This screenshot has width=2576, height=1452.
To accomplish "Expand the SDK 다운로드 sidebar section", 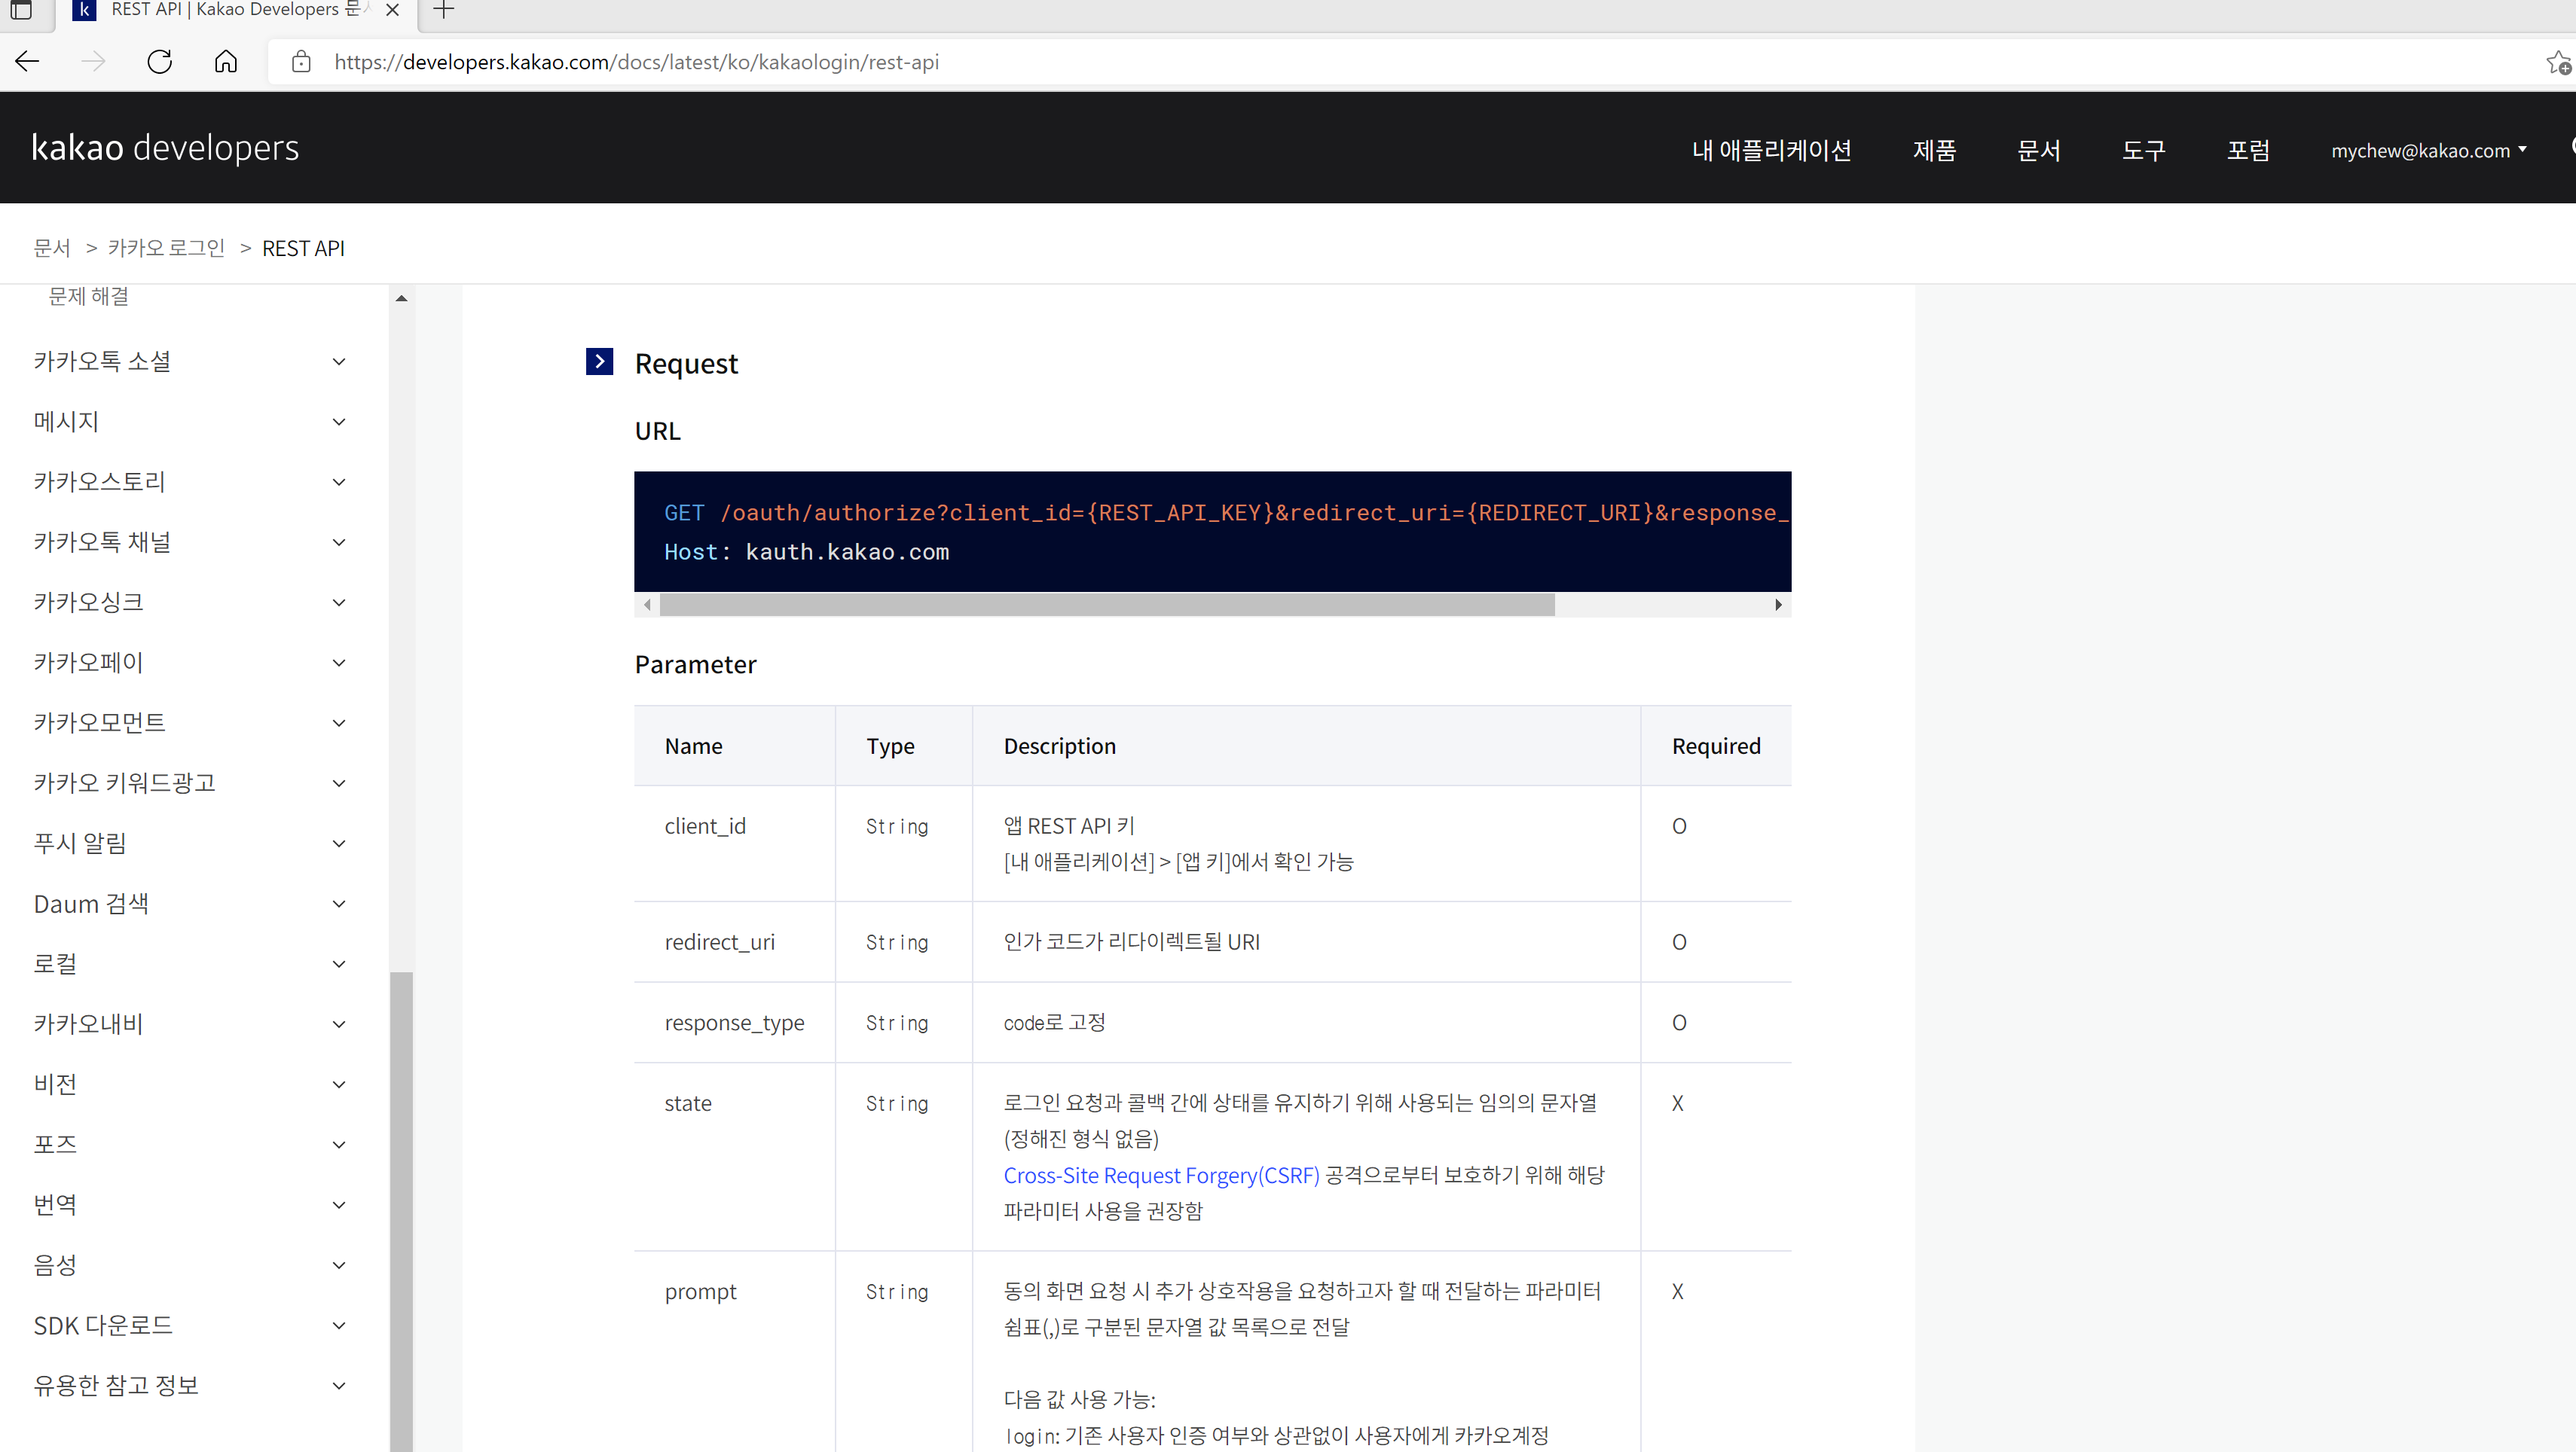I will tap(338, 1326).
